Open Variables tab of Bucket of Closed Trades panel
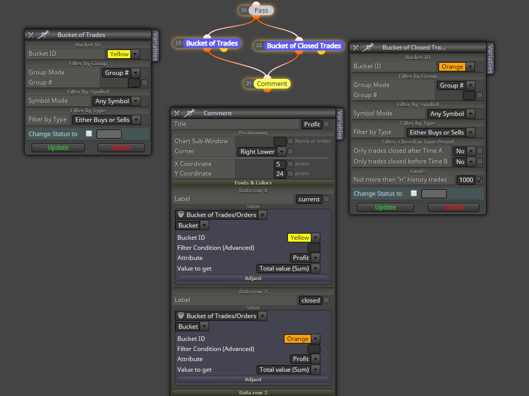Screen dimensions: 529x396 (x=490, y=59)
